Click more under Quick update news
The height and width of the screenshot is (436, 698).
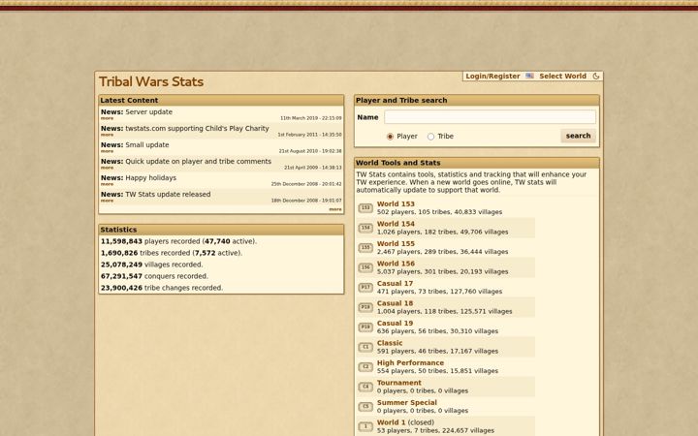[107, 168]
